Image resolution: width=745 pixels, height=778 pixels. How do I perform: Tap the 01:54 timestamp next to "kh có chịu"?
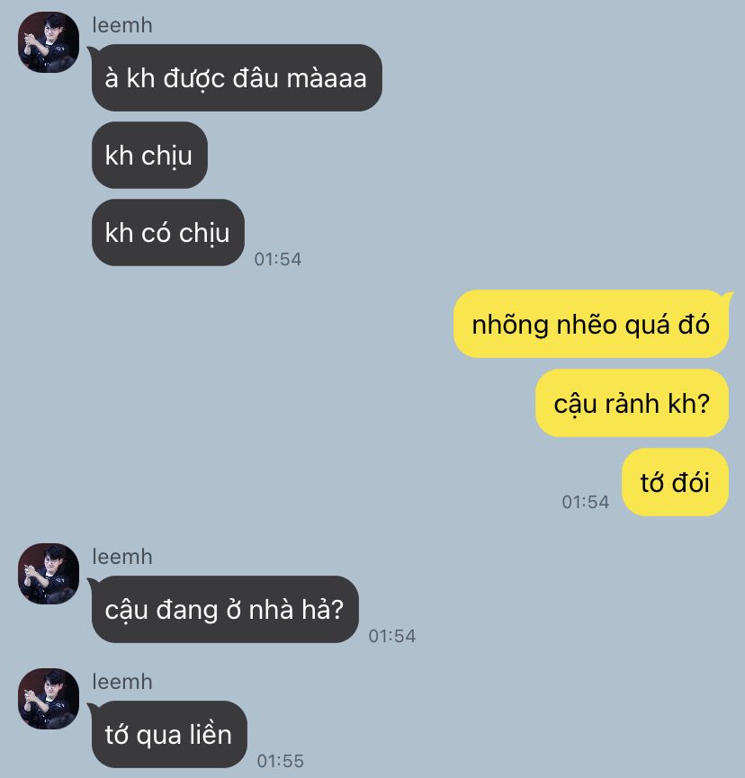278,259
